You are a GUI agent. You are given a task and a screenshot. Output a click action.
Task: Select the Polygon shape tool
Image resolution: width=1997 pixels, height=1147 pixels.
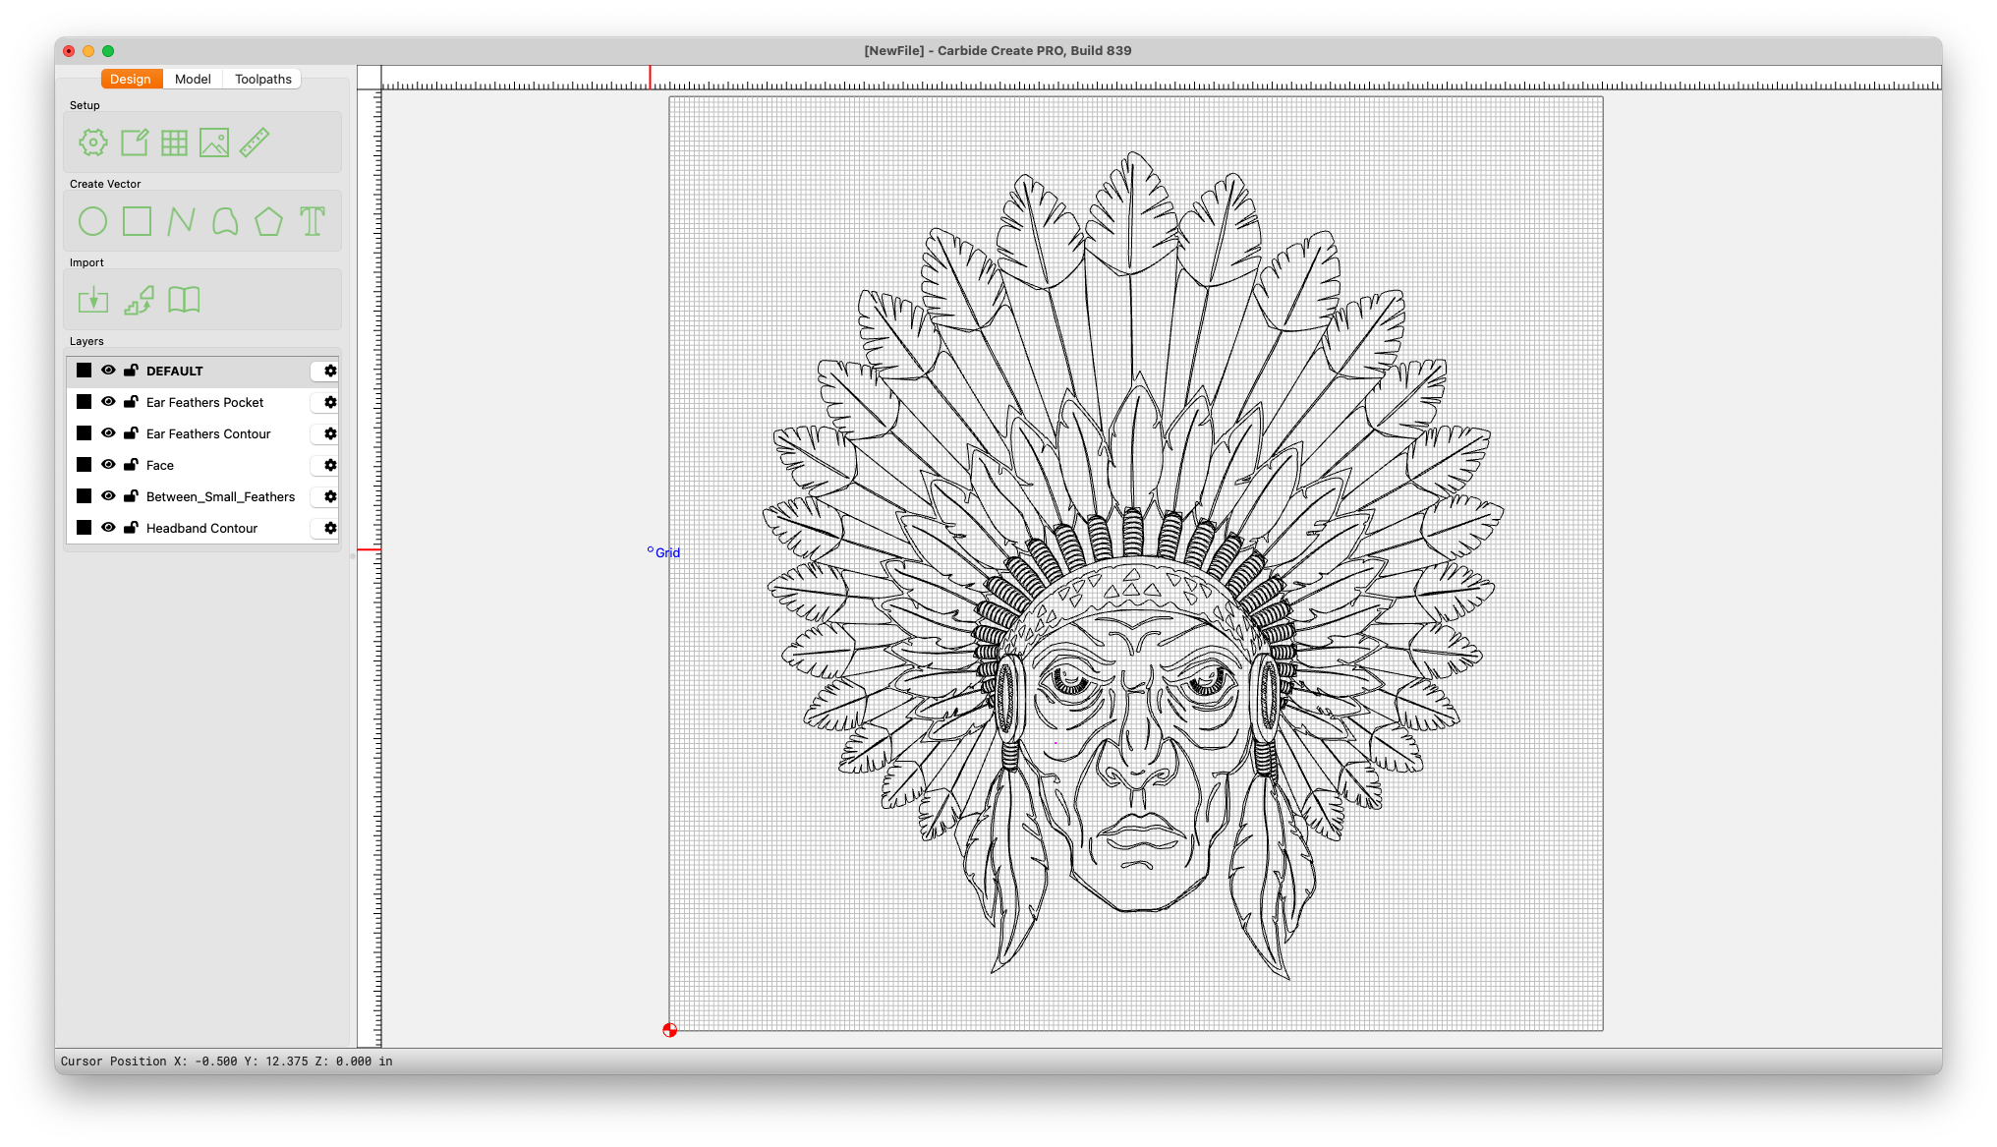coord(268,221)
